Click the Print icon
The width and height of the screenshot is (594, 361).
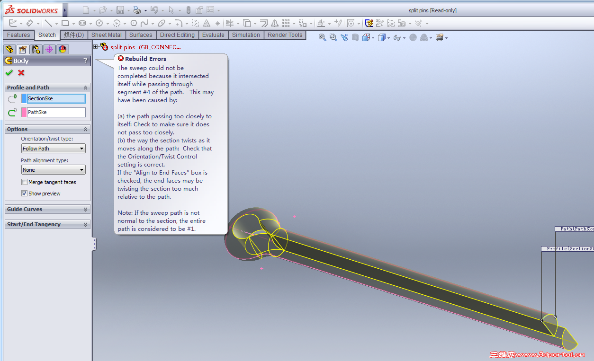coord(137,10)
